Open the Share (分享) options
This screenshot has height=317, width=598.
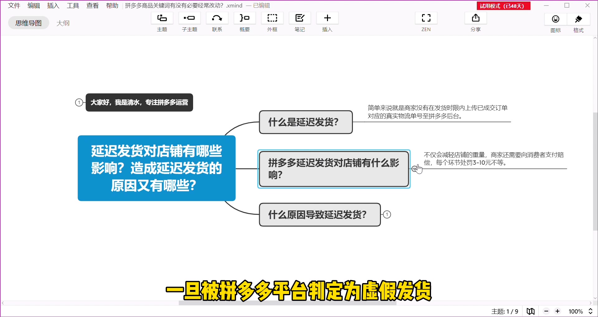(x=476, y=19)
